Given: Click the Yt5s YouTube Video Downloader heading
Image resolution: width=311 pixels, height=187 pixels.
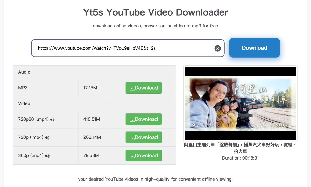Looking at the screenshot, I should click(155, 12).
